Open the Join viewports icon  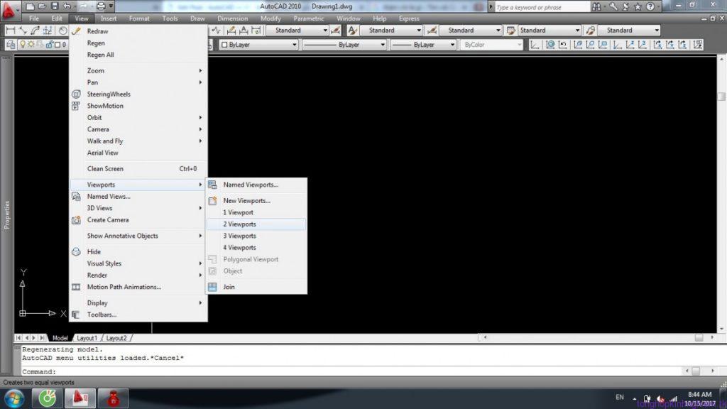point(212,286)
